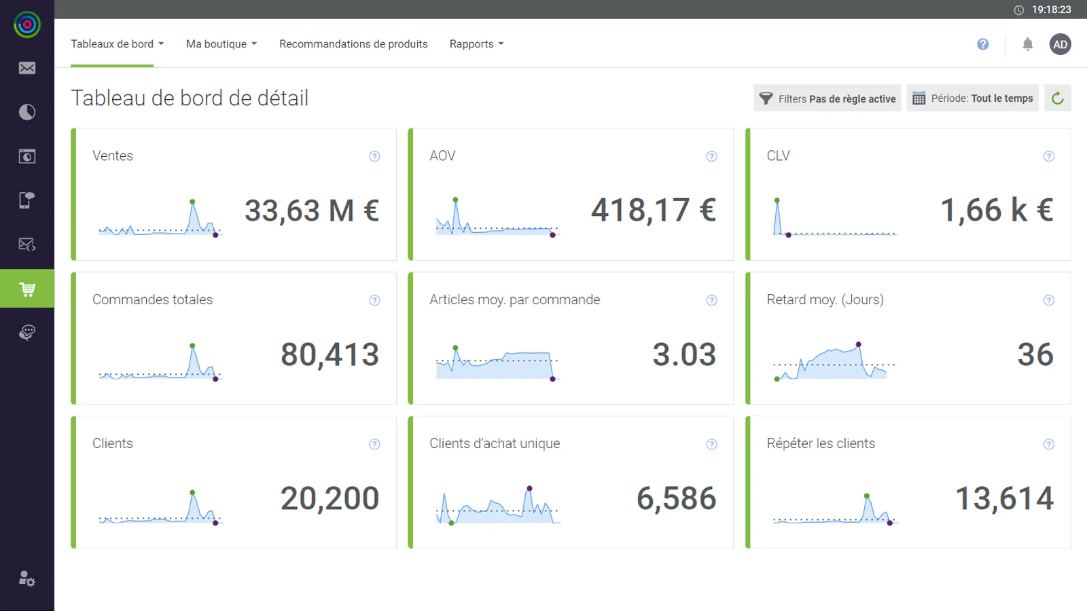Open the pie chart analytics sidebar icon
The image size is (1087, 611).
27,112
